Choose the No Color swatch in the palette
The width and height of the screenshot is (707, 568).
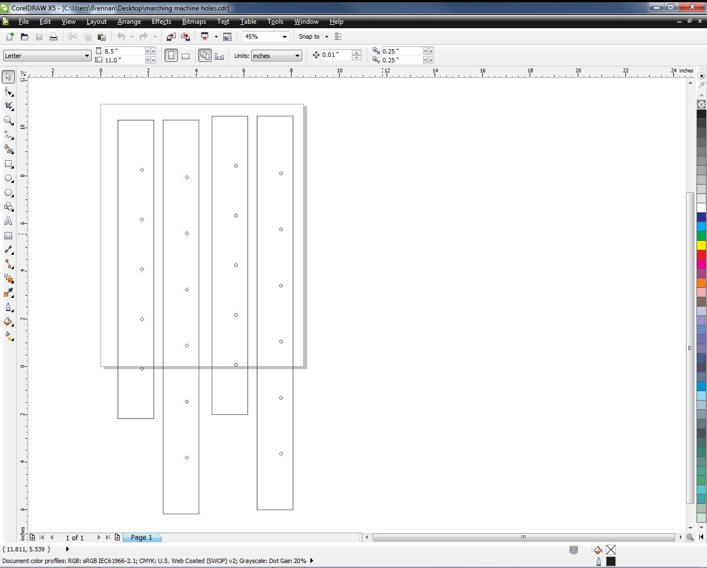coord(701,104)
